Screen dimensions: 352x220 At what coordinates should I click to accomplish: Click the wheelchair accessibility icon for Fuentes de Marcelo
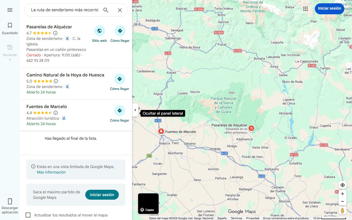click(64, 118)
